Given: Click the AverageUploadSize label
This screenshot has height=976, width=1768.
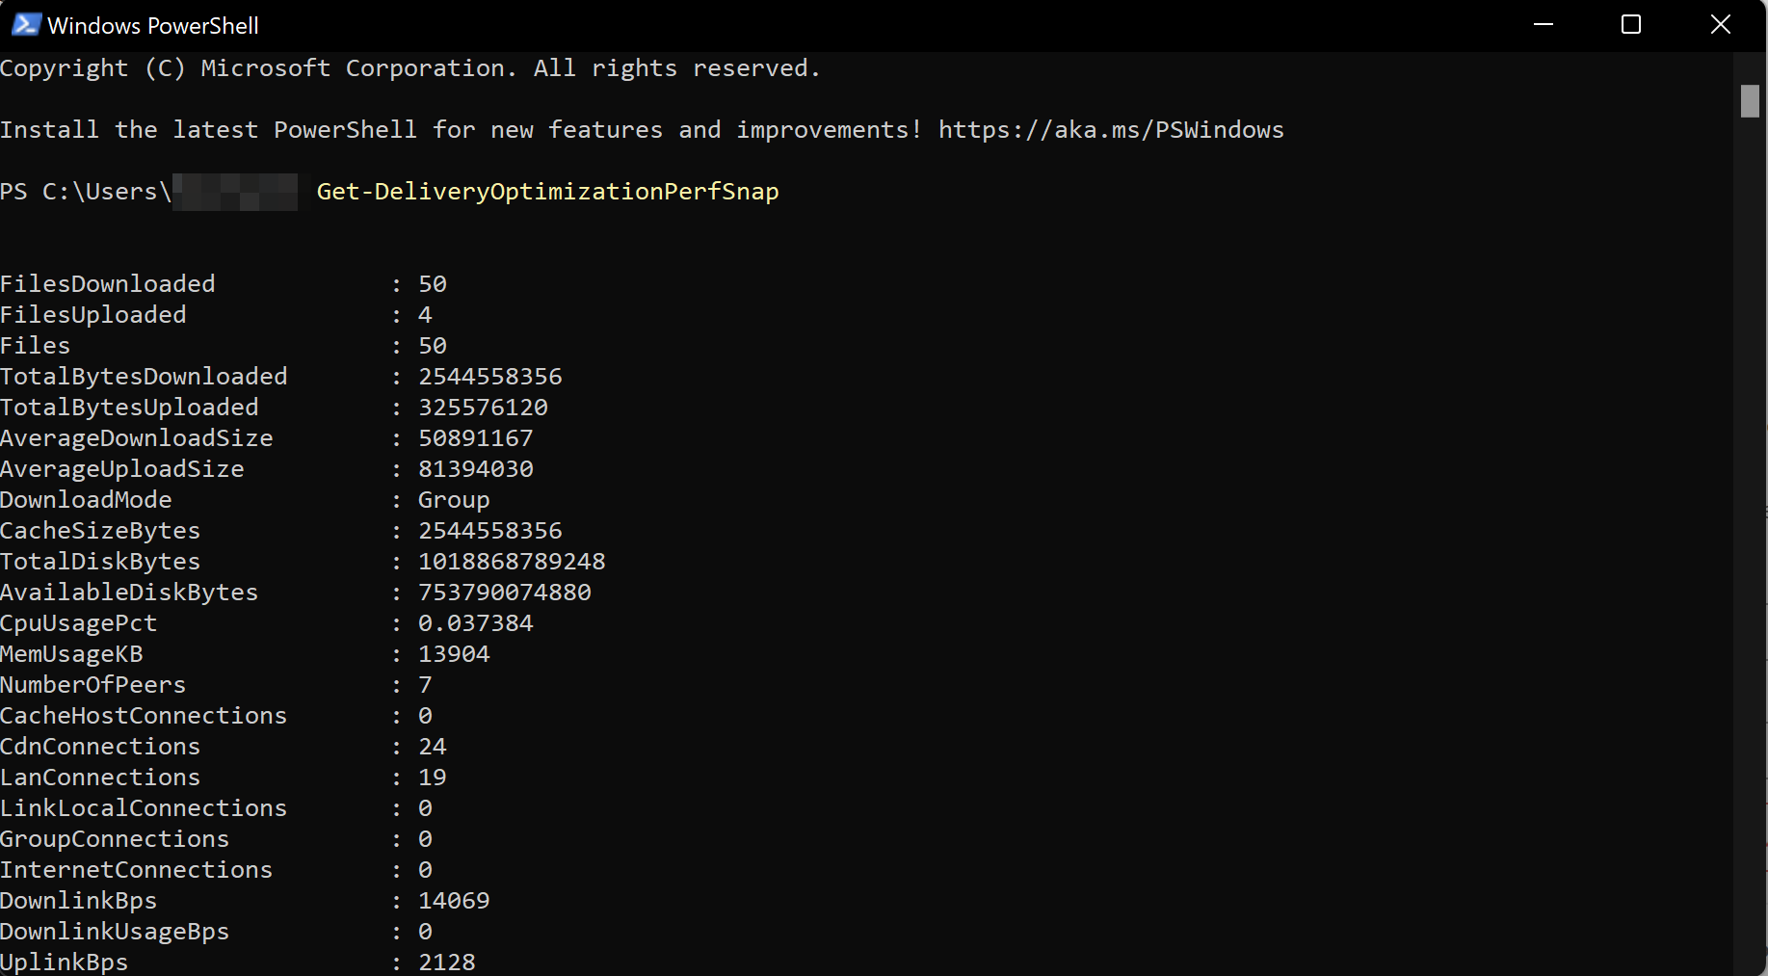Looking at the screenshot, I should coord(122,469).
